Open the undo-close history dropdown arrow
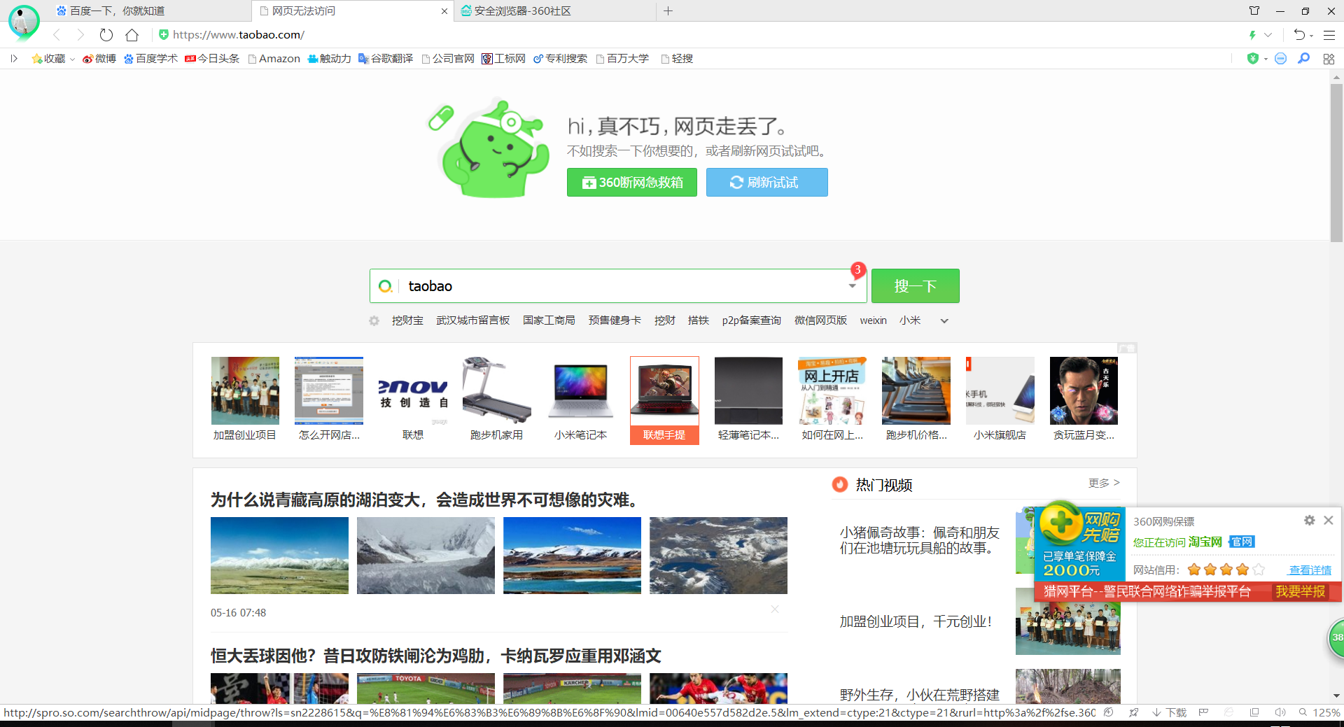 click(1311, 35)
